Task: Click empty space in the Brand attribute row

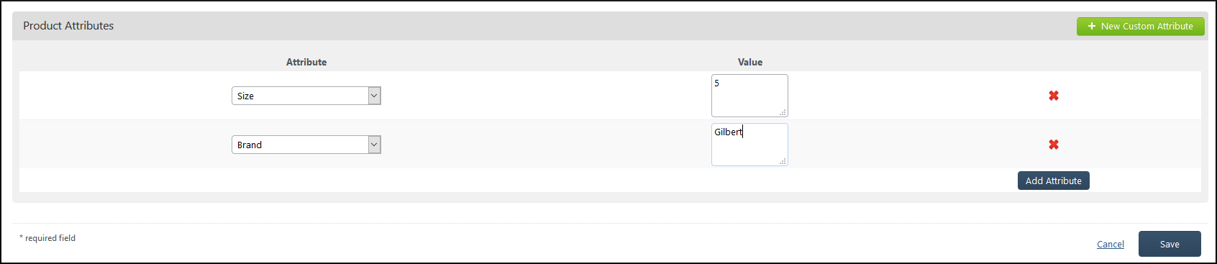Action: click(539, 145)
